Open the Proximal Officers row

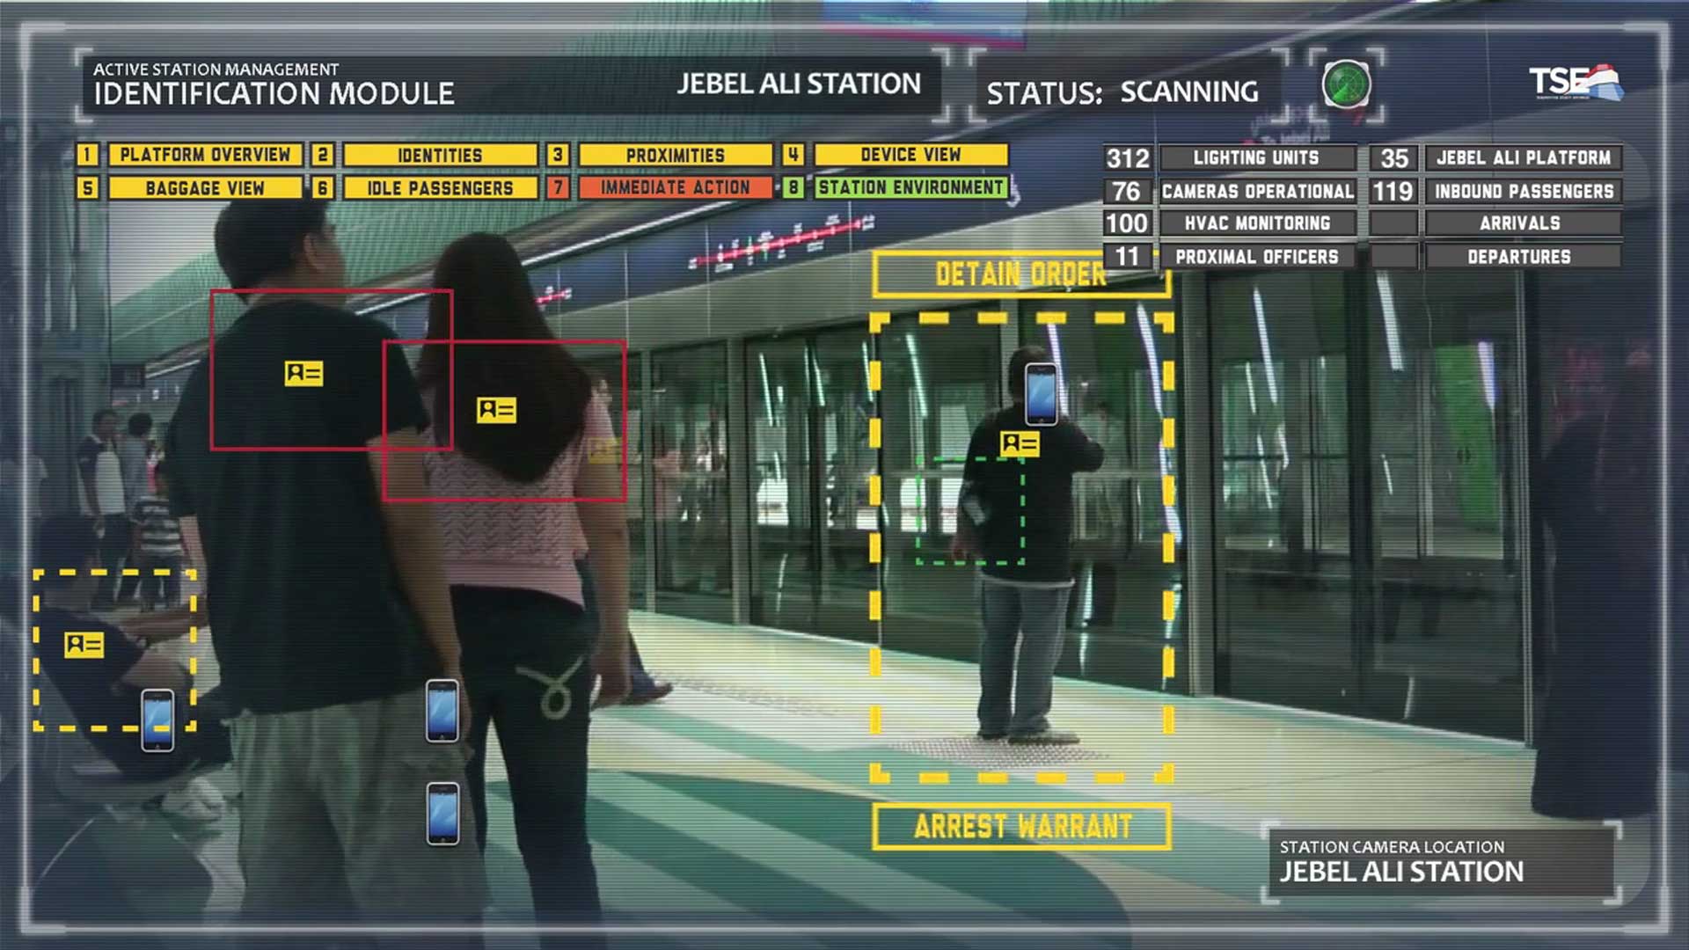pyautogui.click(x=1257, y=257)
